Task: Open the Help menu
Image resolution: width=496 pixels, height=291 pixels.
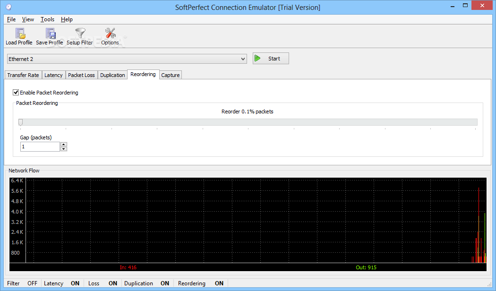Action: pyautogui.click(x=67, y=19)
